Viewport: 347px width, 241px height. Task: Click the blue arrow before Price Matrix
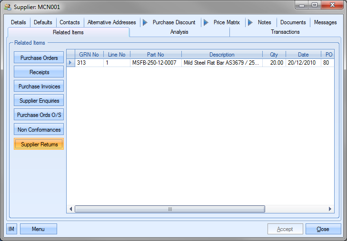tap(205, 22)
